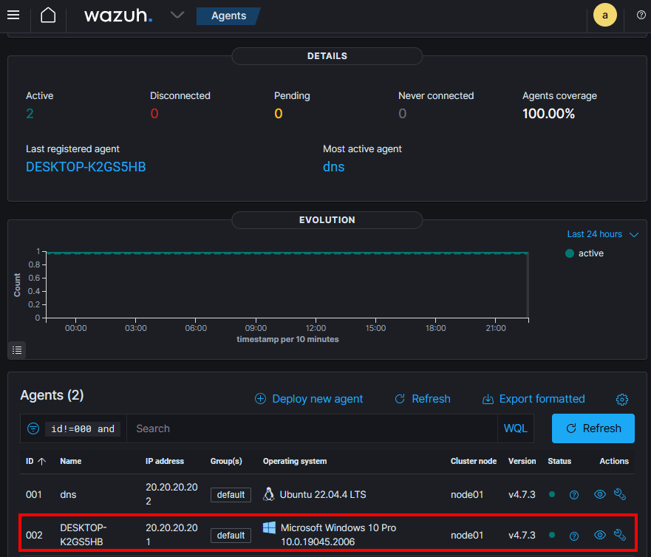Sort agents by ID column header
Image resolution: width=651 pixels, height=557 pixels.
[x=35, y=461]
